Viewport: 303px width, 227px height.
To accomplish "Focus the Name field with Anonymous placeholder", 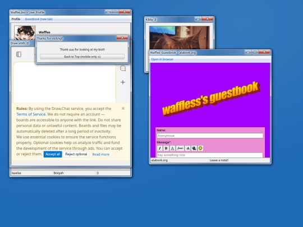I will (210, 136).
